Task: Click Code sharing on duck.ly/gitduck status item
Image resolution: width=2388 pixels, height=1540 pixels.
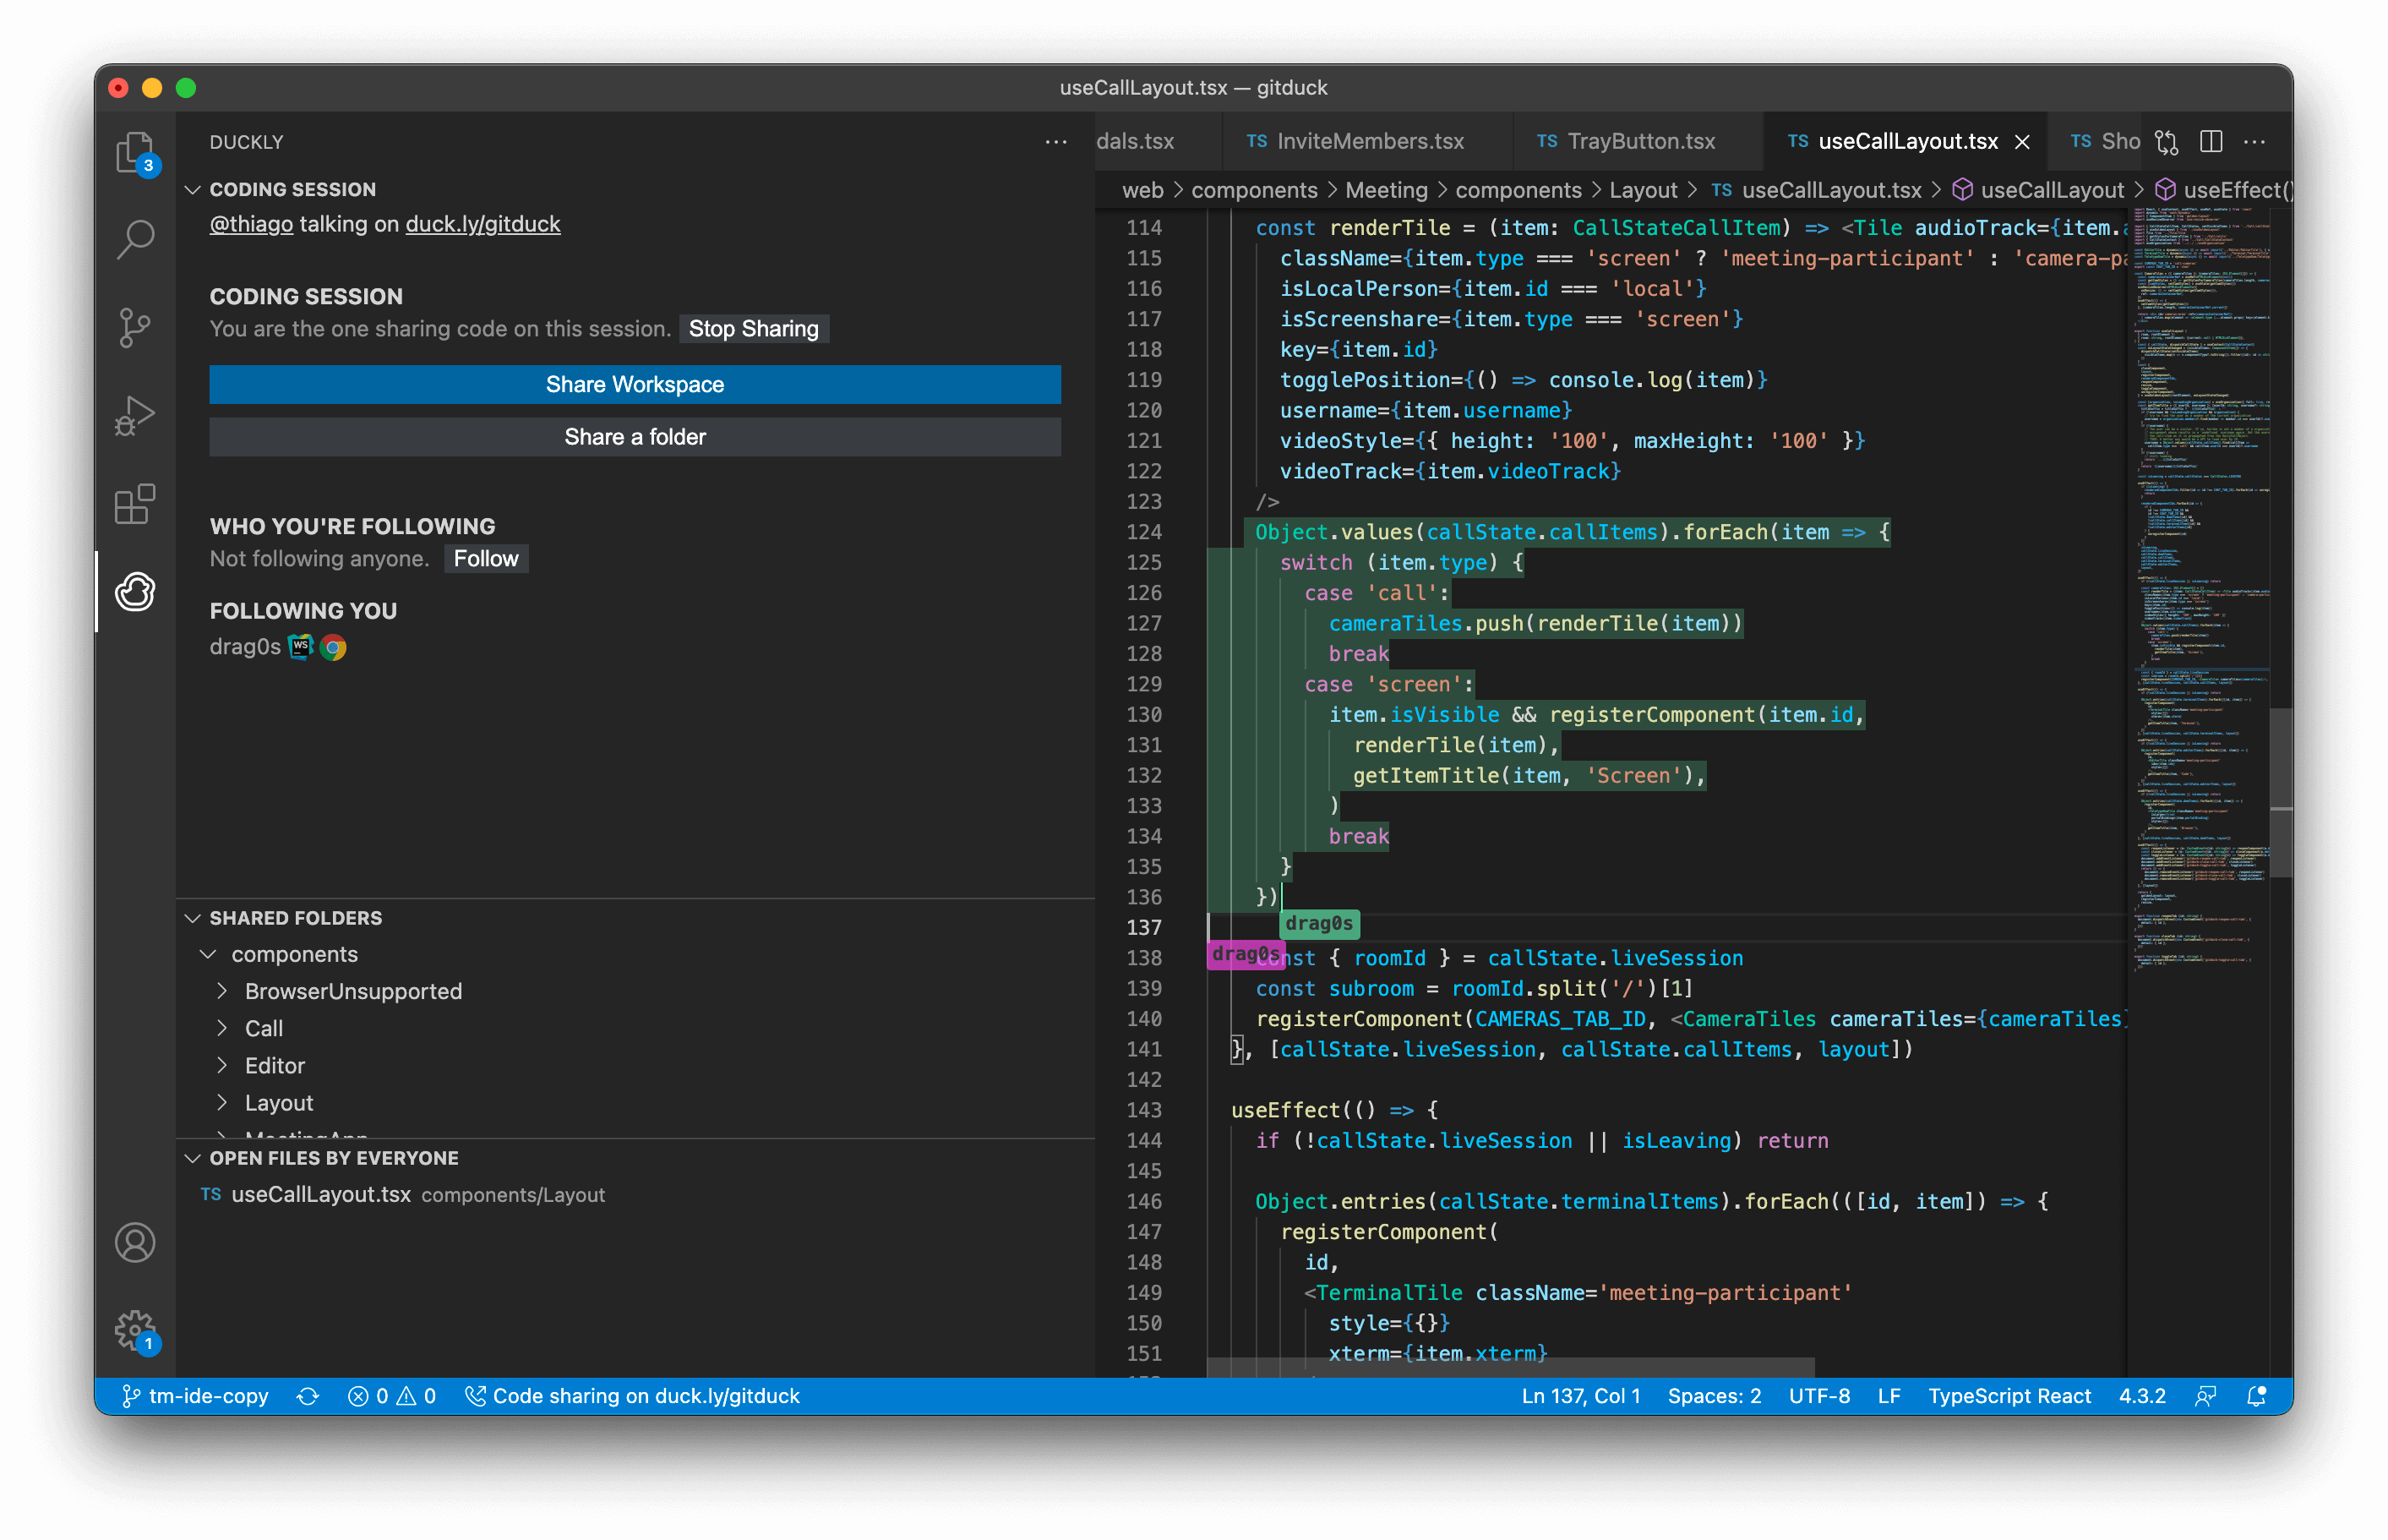Action: [633, 1396]
